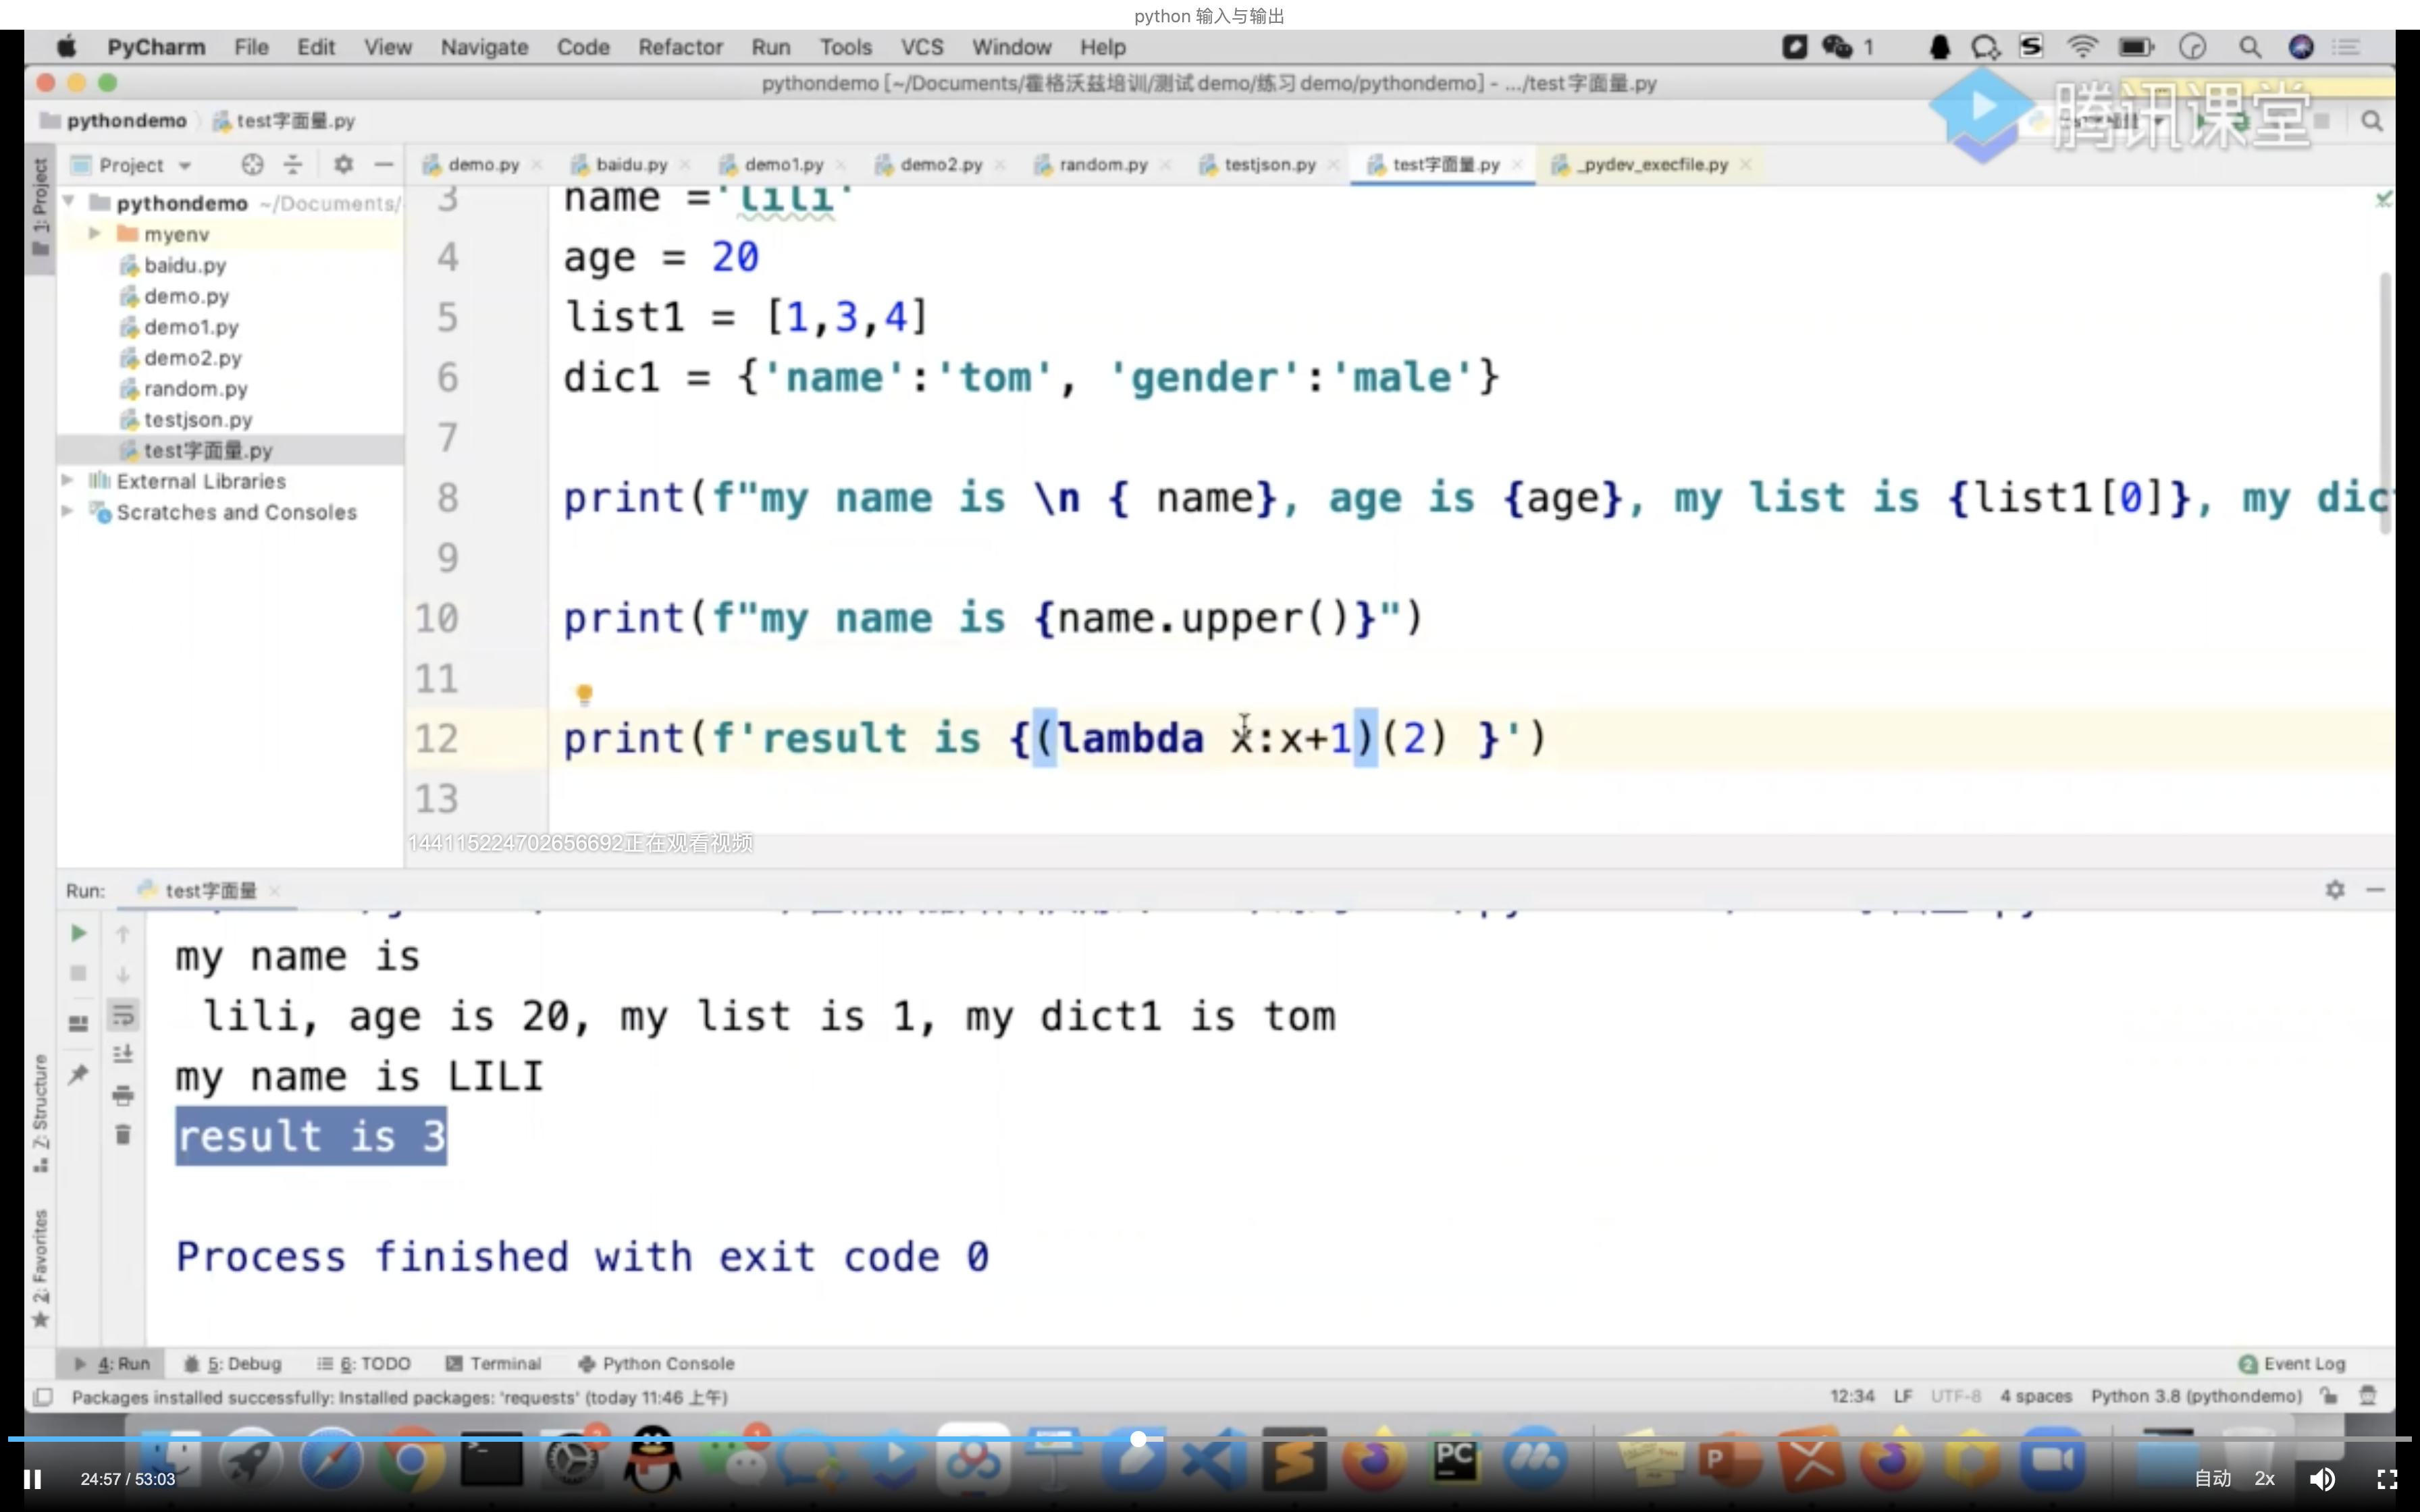Toggle scroll-to-end in the Run console
This screenshot has height=1512, width=2420.
click(x=123, y=1054)
